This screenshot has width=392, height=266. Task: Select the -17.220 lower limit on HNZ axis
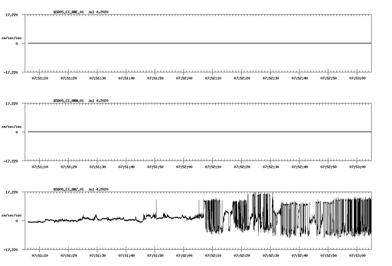(11, 250)
